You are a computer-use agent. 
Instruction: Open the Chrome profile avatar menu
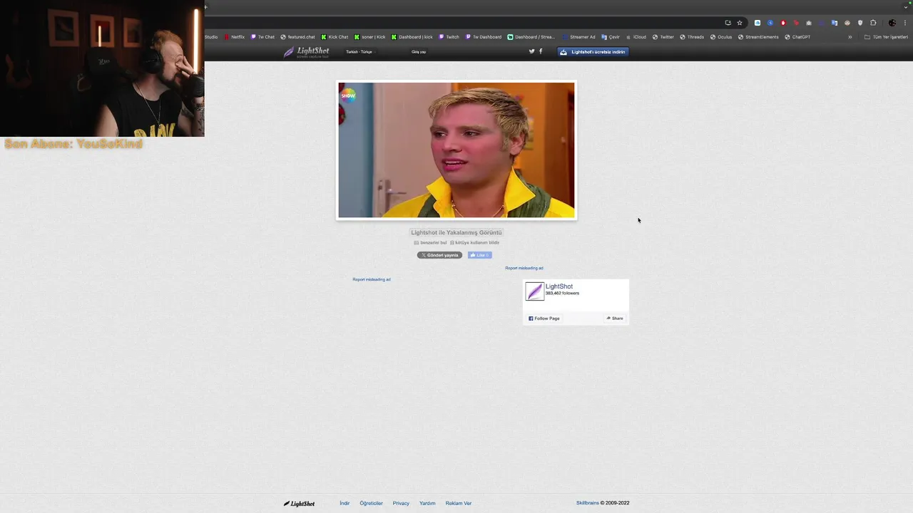click(x=892, y=23)
